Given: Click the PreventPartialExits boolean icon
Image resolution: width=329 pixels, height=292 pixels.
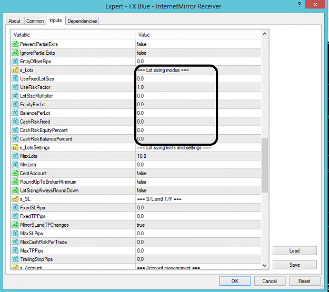Looking at the screenshot, I should [15, 44].
